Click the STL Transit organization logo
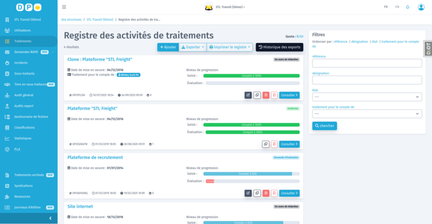The width and height of the screenshot is (432, 224). coord(208,7)
